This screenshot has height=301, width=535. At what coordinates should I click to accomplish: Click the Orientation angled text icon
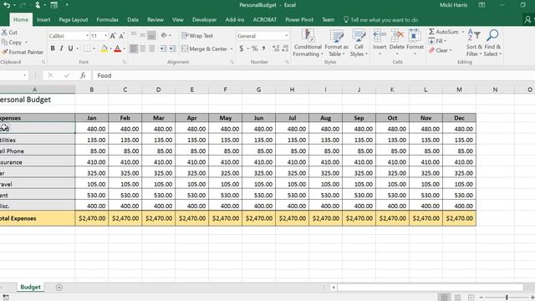click(164, 35)
